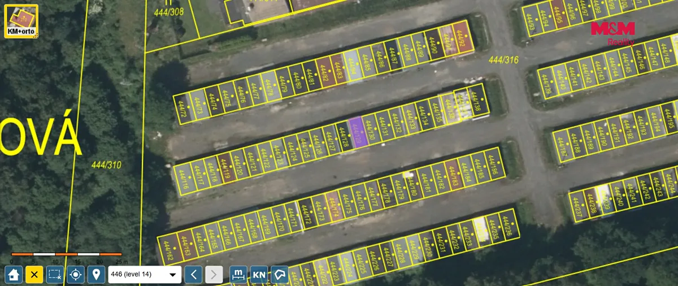Screen dimensions: 678x286
Task: Open the KN cadastre info tool
Action: click(259, 275)
